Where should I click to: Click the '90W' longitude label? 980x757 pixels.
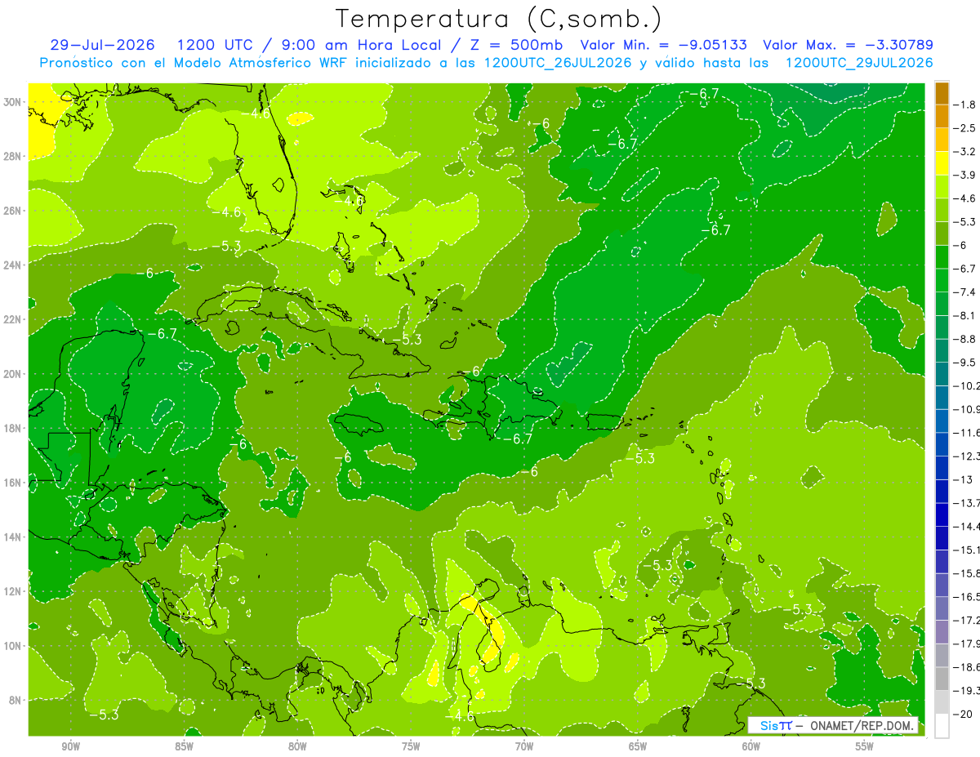[x=70, y=746]
